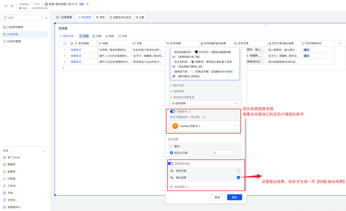Open 导入 Excel from the new-item list
Image resolution: width=346 pixels, height=211 pixels.
click(14, 157)
